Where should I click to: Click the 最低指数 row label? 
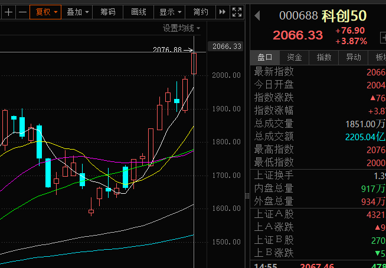tap(274, 163)
